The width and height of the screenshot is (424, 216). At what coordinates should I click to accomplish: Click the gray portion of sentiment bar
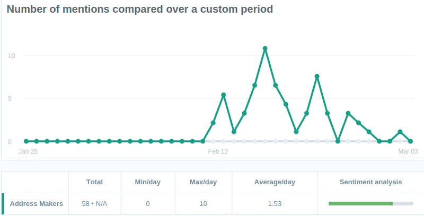(x=402, y=203)
